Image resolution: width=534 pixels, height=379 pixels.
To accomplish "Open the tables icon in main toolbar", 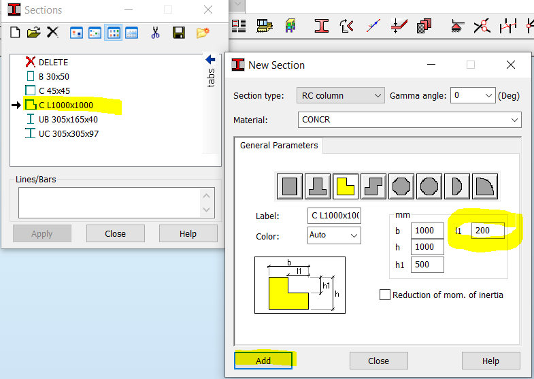I will [239, 26].
